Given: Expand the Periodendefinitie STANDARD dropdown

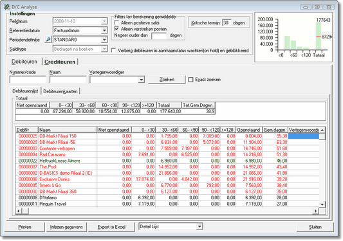Looking at the screenshot, I should coord(104,40).
